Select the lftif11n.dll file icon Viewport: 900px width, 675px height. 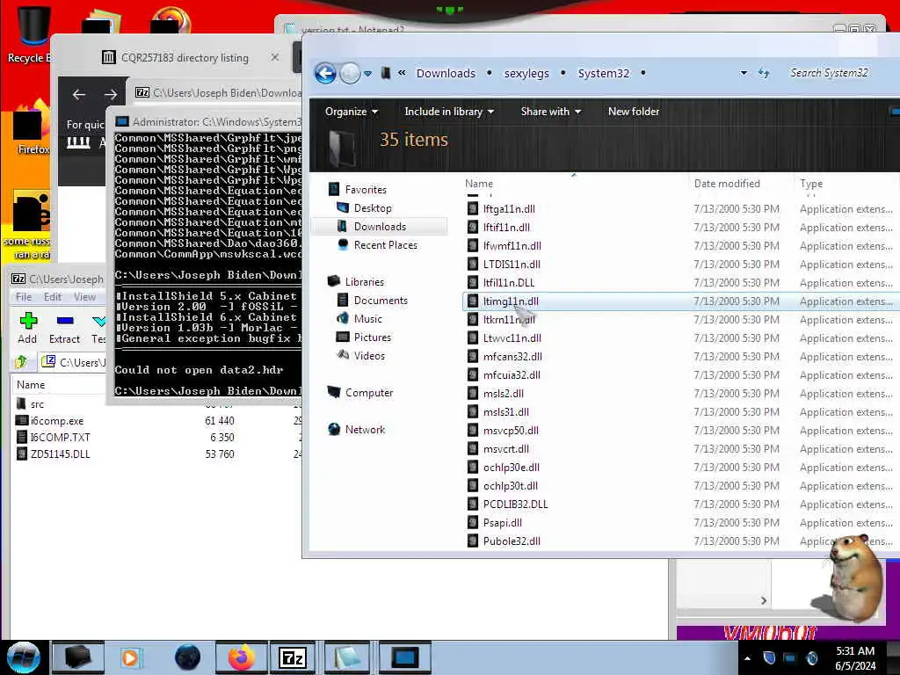(472, 228)
